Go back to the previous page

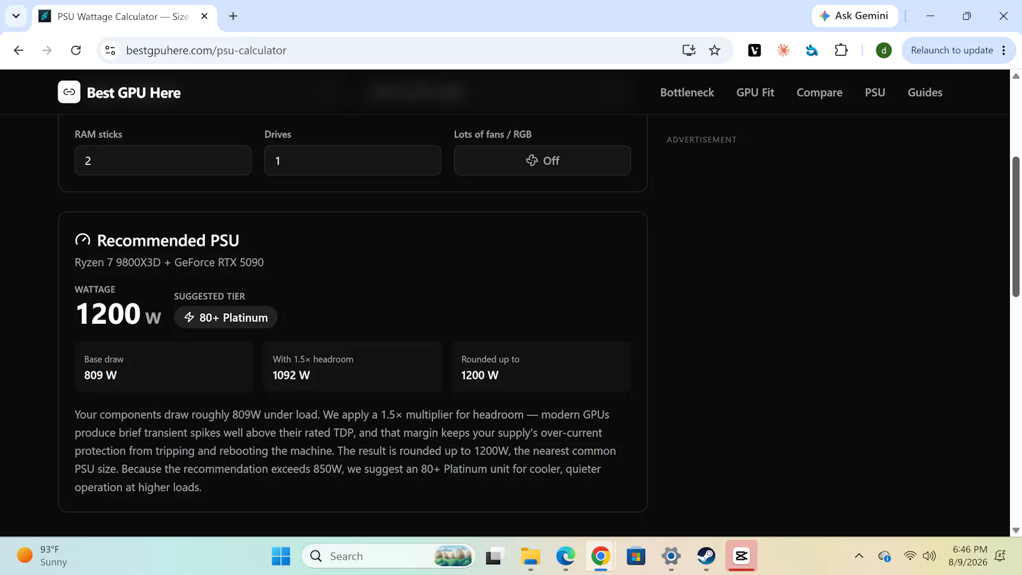point(19,50)
